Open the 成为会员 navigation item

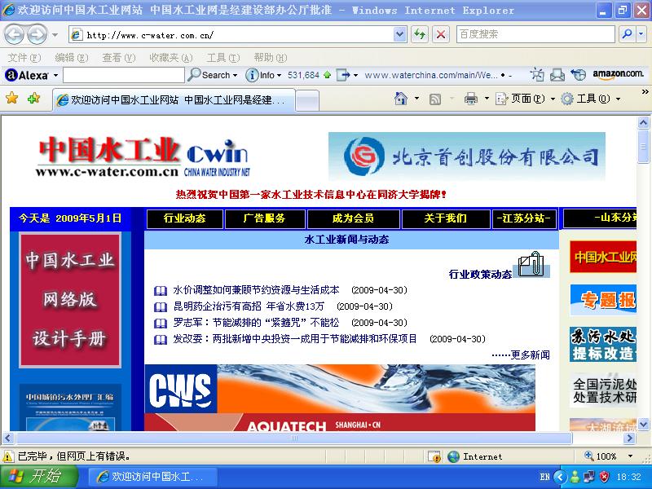click(353, 218)
